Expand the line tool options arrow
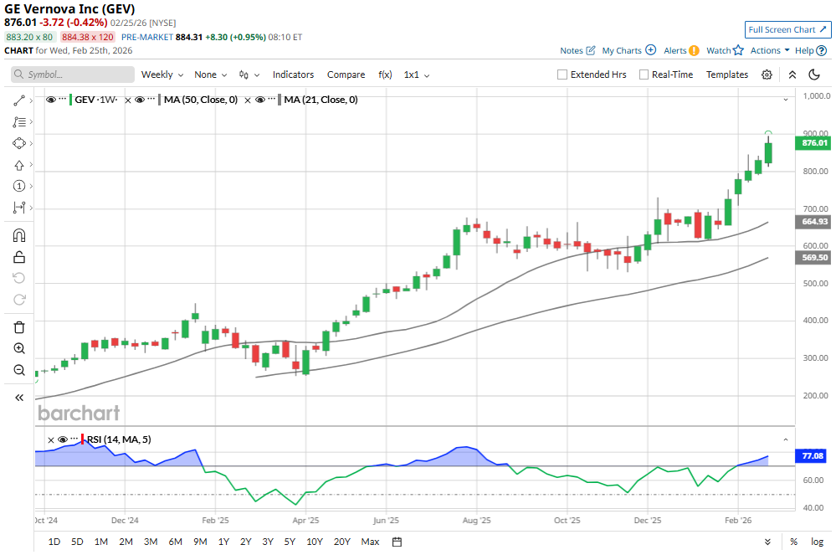 pyautogui.click(x=31, y=100)
